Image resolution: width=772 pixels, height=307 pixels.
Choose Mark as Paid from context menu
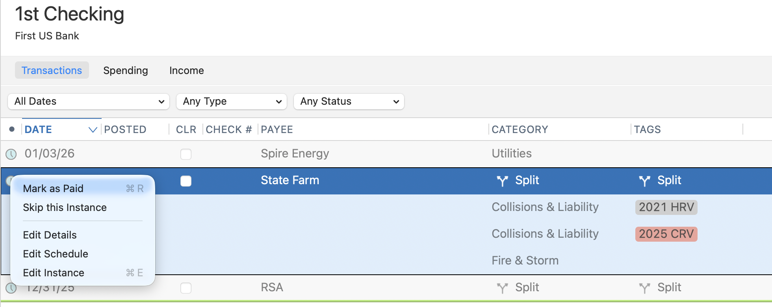(x=53, y=189)
